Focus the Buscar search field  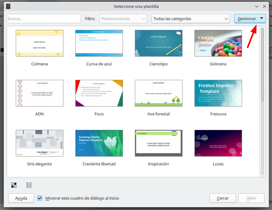[44, 19]
